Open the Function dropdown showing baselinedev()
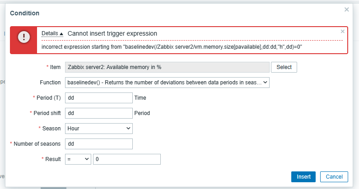This screenshot has height=189, width=359. pyautogui.click(x=167, y=83)
